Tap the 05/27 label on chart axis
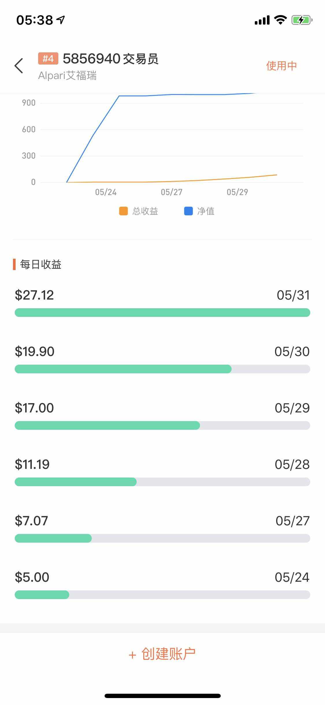Image resolution: width=325 pixels, height=705 pixels. click(x=172, y=192)
